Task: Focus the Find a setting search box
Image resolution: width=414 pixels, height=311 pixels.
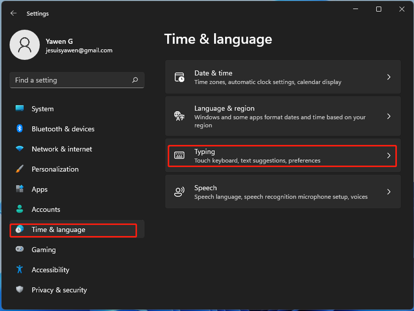Action: pyautogui.click(x=77, y=80)
